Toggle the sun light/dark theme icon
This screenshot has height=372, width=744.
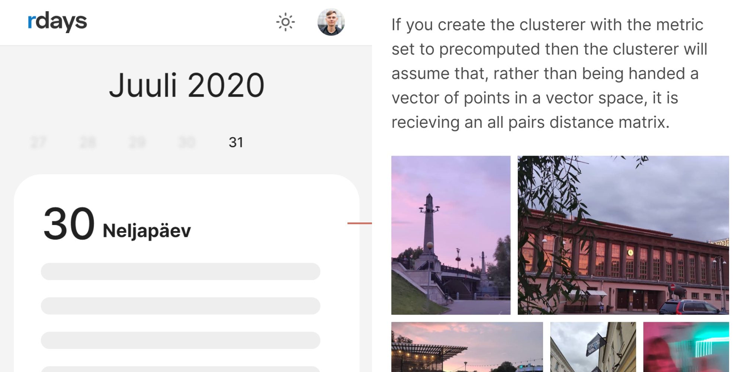coord(285,22)
